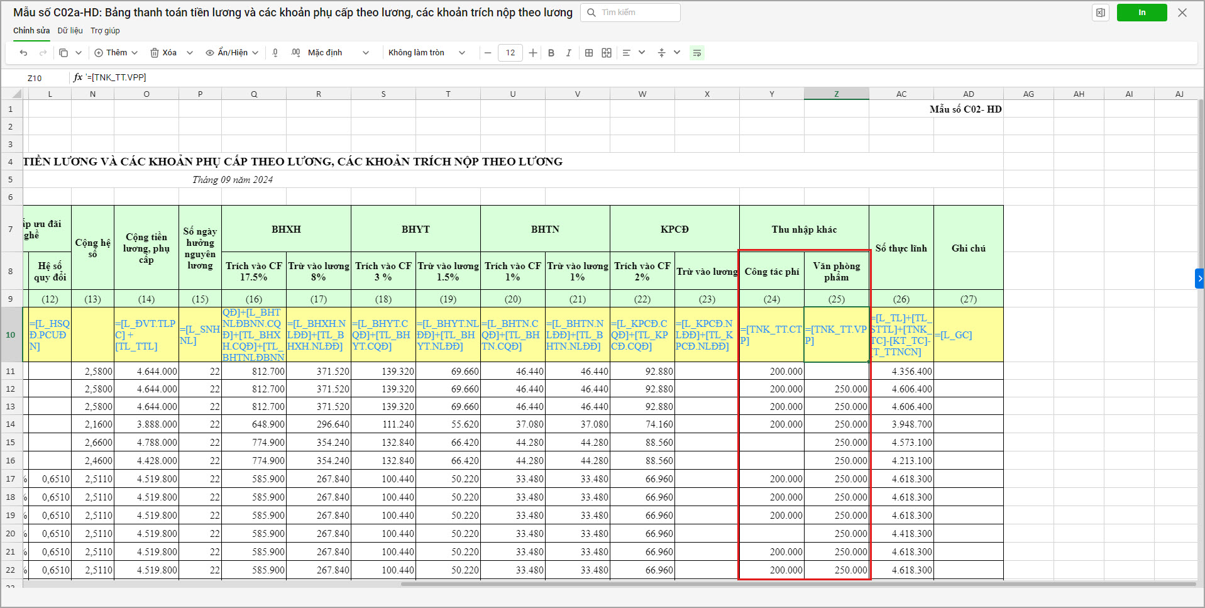Click the trash icon for Xóa
1205x608 pixels.
coord(155,53)
